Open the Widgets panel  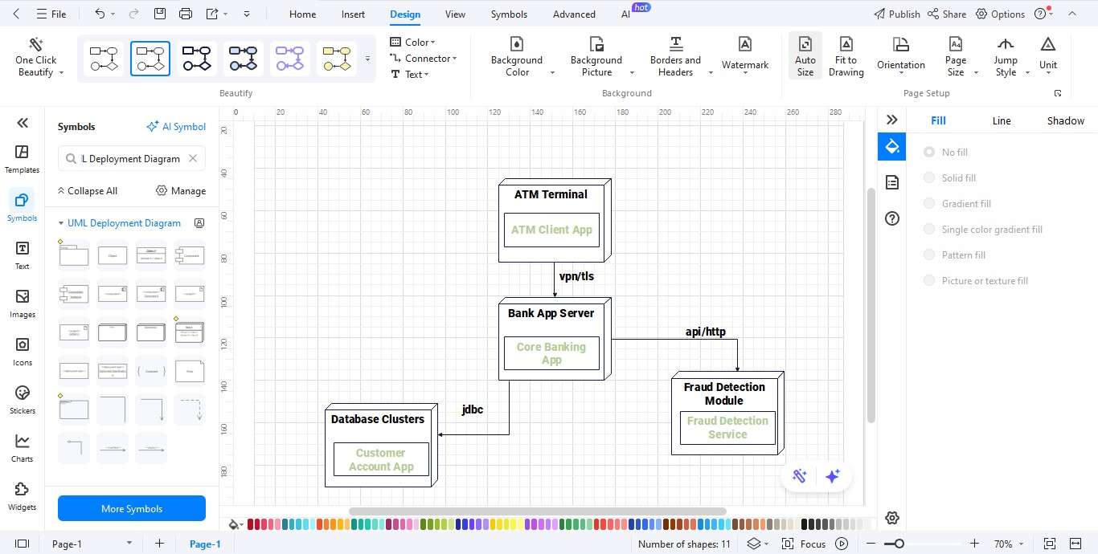[x=22, y=496]
